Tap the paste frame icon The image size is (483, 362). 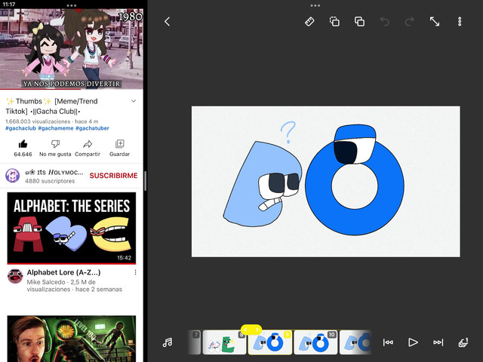[359, 22]
